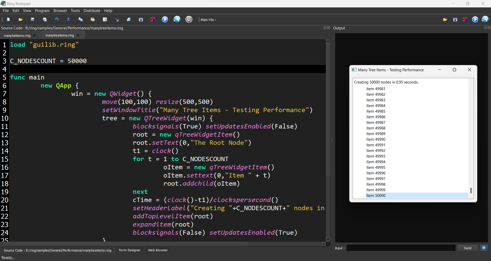Click the Font letter A icon

click(105, 19)
